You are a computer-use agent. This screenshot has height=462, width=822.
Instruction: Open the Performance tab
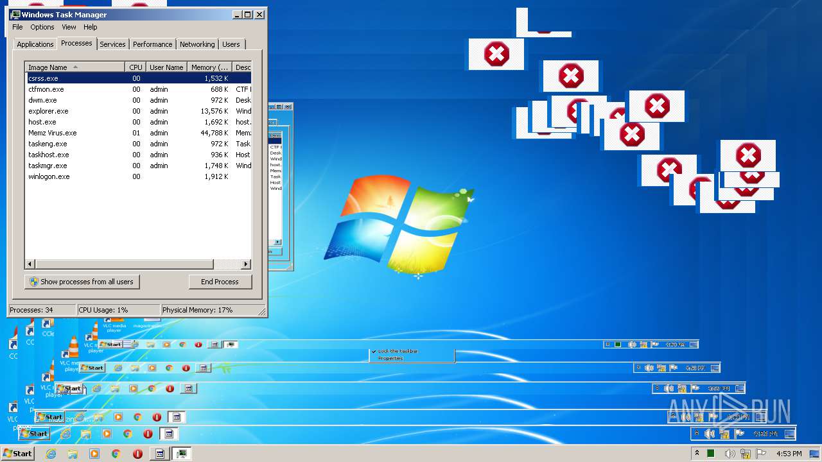pyautogui.click(x=153, y=44)
